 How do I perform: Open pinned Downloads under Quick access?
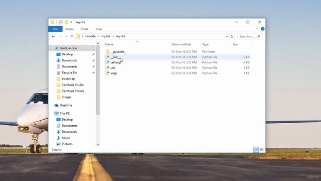69,60
